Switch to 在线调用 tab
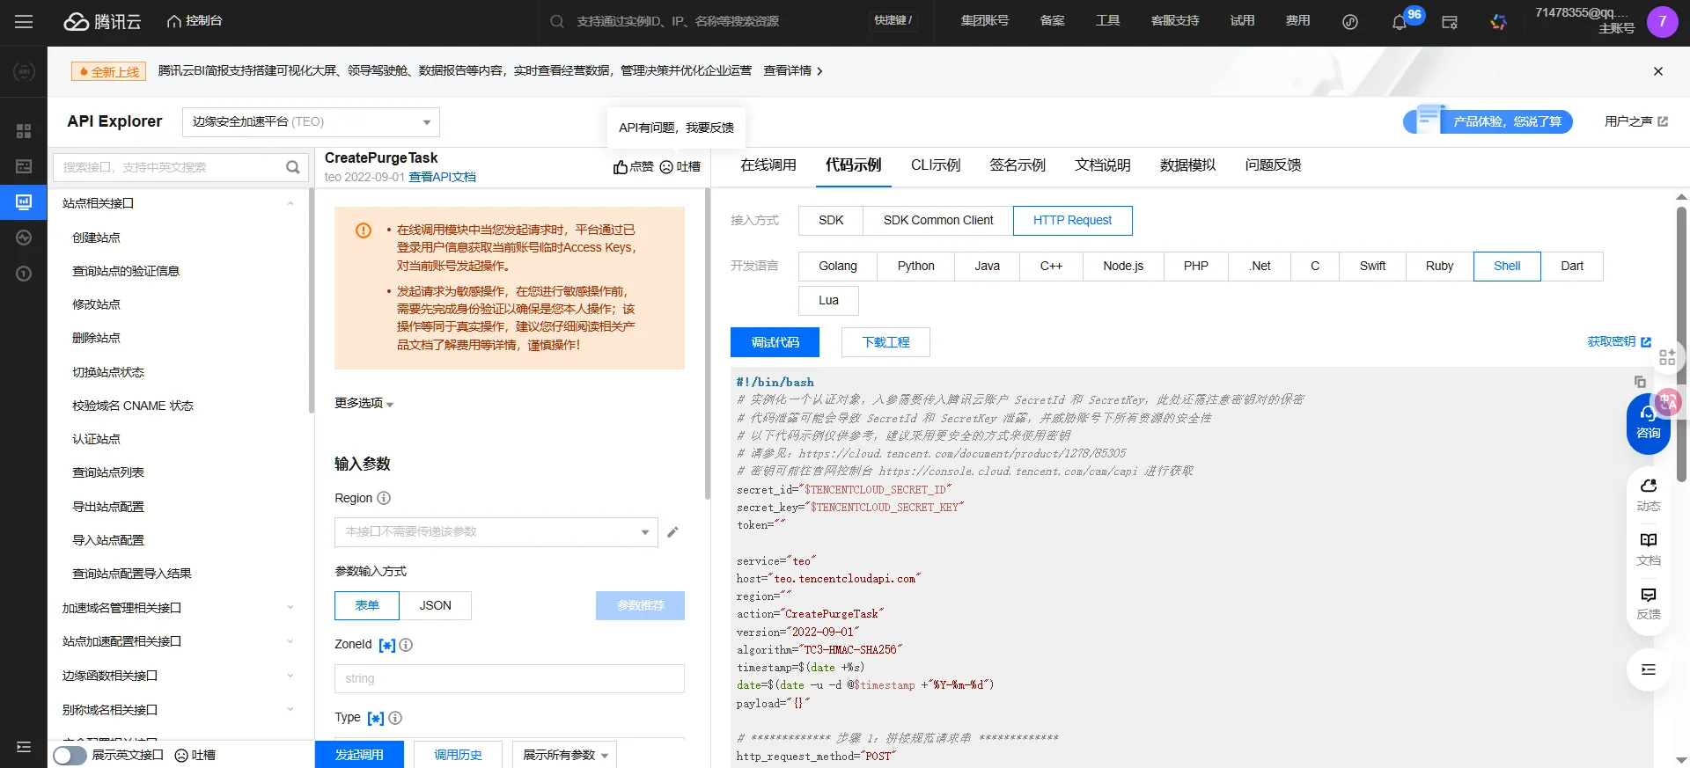 tap(768, 165)
